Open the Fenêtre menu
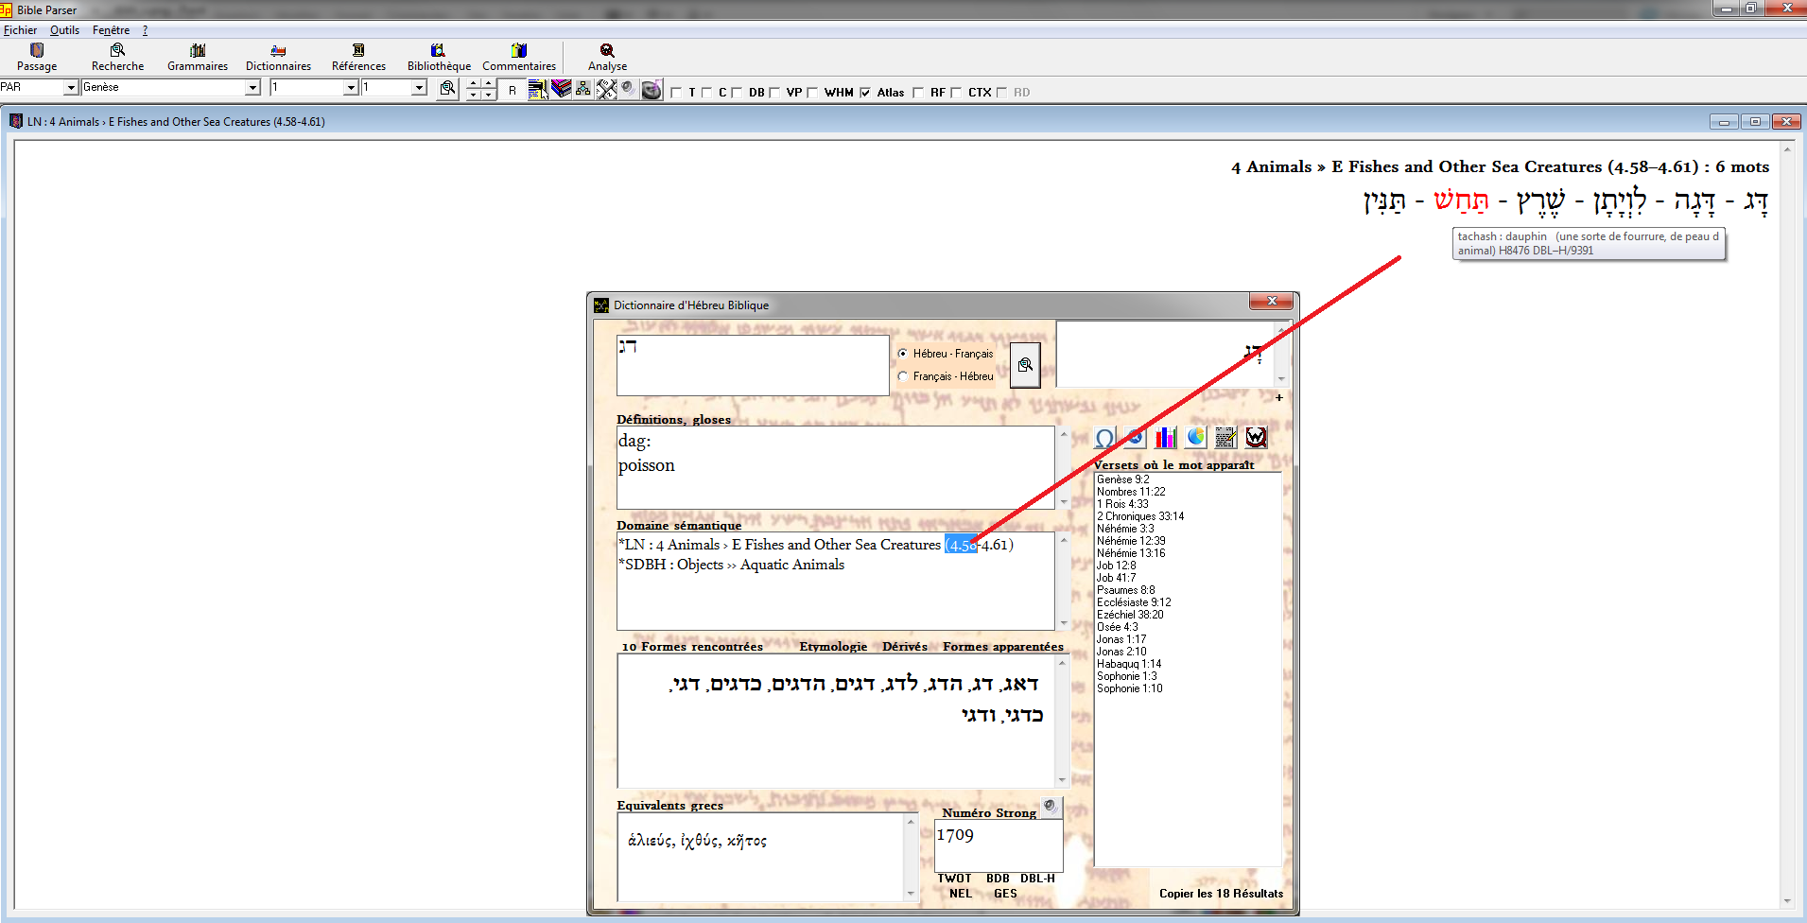Image resolution: width=1807 pixels, height=923 pixels. click(111, 30)
